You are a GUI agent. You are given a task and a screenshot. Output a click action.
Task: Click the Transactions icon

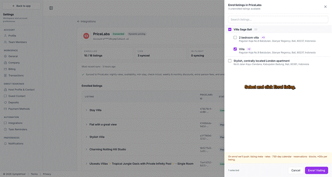(5, 76)
